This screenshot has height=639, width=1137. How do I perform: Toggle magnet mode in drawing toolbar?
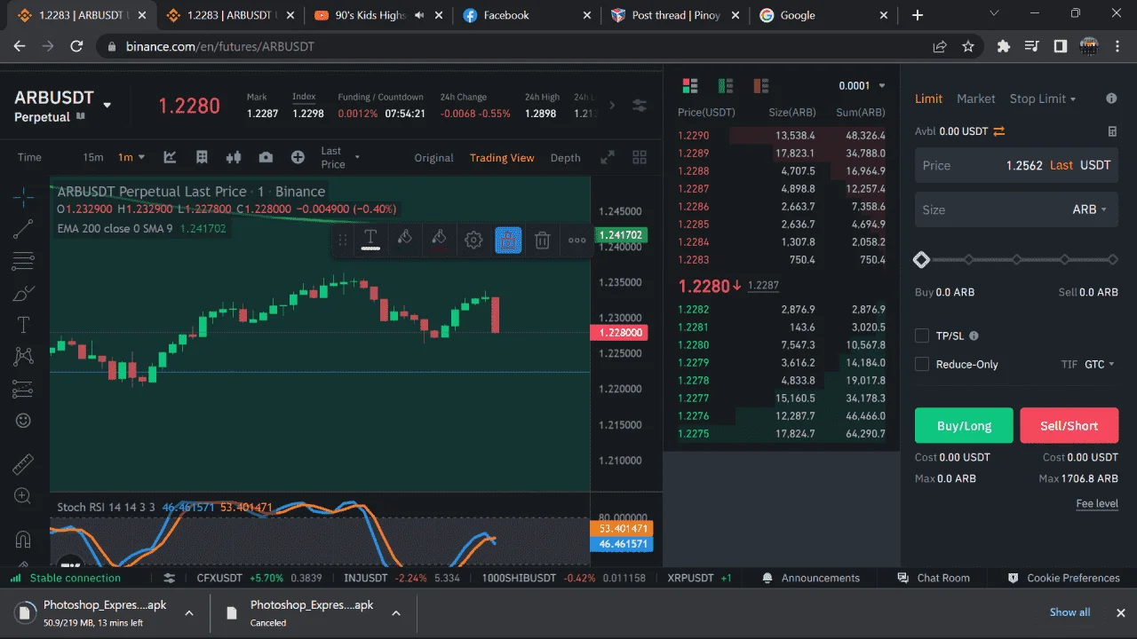(x=23, y=539)
